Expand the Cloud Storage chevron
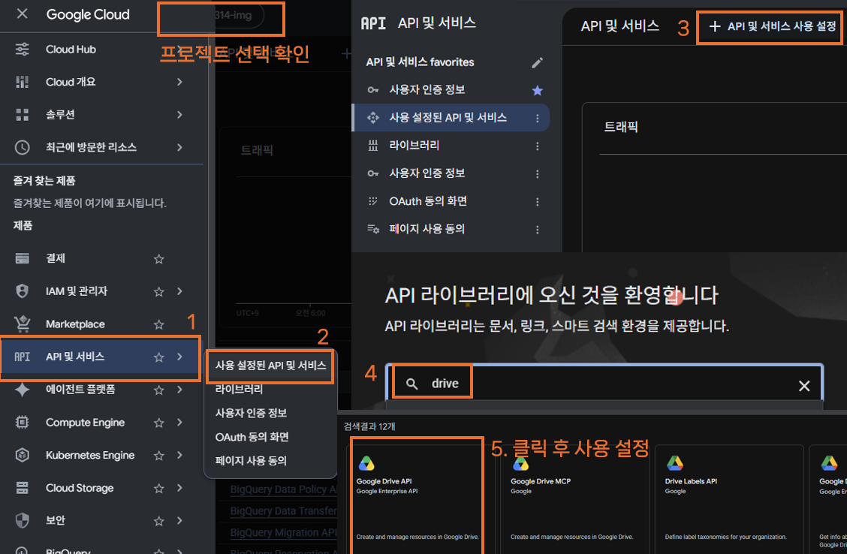This screenshot has width=847, height=554. pos(180,488)
